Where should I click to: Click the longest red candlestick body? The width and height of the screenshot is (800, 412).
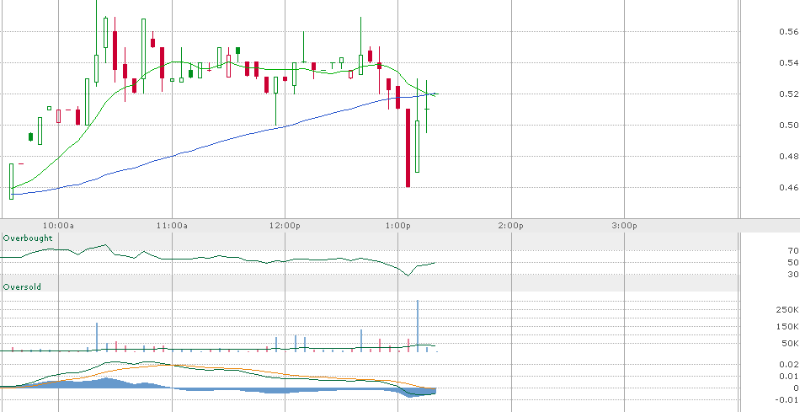click(x=408, y=147)
